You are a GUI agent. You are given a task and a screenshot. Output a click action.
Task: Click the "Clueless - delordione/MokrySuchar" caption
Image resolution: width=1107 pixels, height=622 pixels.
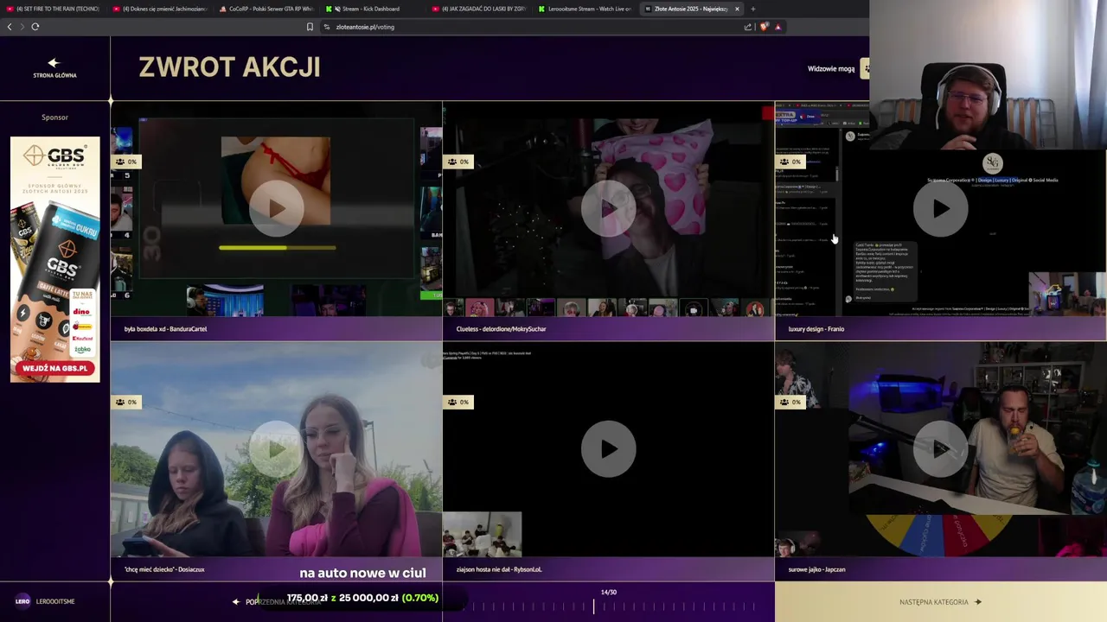(501, 329)
